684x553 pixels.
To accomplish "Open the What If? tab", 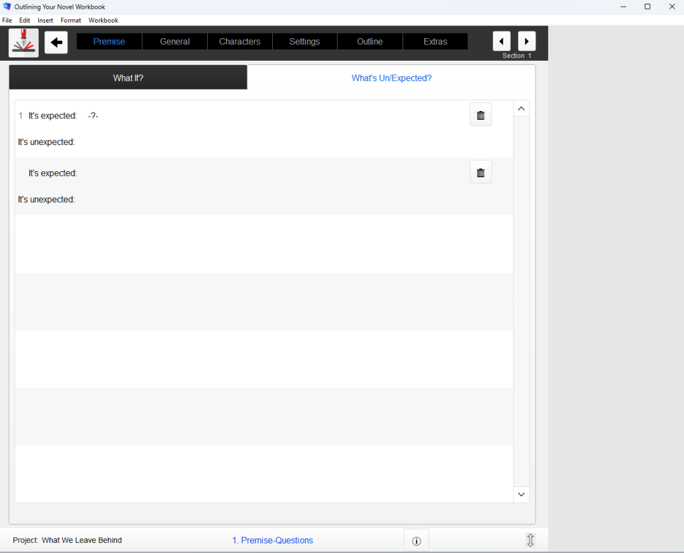I will coord(128,78).
